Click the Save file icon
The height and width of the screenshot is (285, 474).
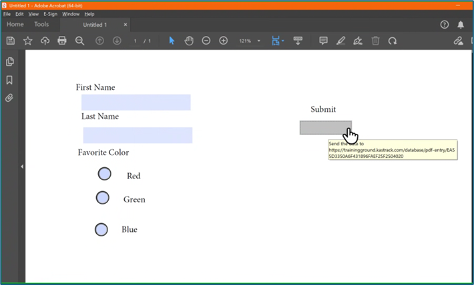(11, 41)
